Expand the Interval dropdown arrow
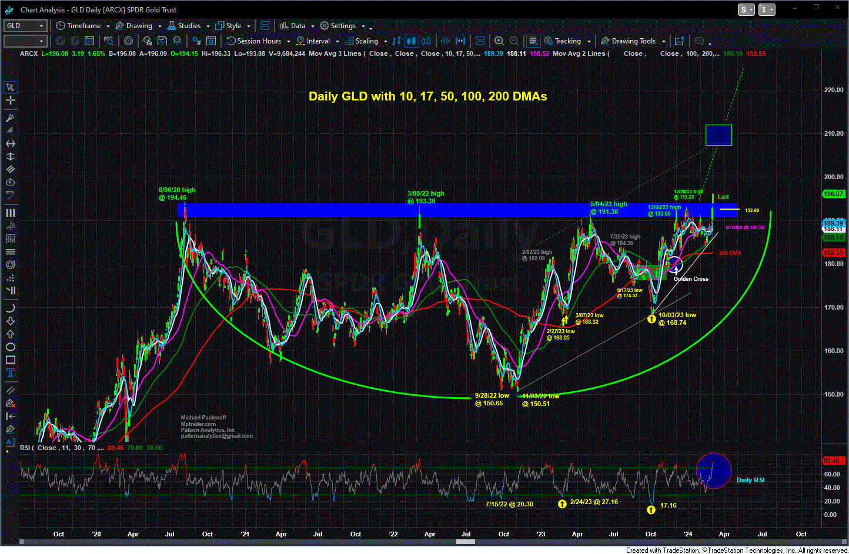The width and height of the screenshot is (849, 554). click(337, 42)
